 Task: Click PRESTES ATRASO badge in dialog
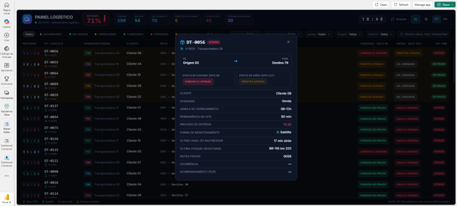(253, 82)
